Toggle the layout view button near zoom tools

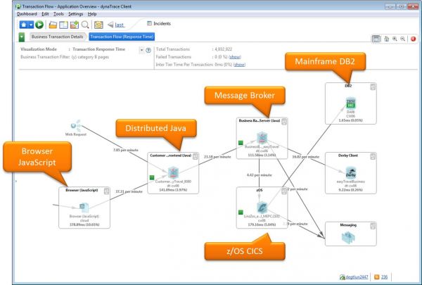click(x=376, y=39)
